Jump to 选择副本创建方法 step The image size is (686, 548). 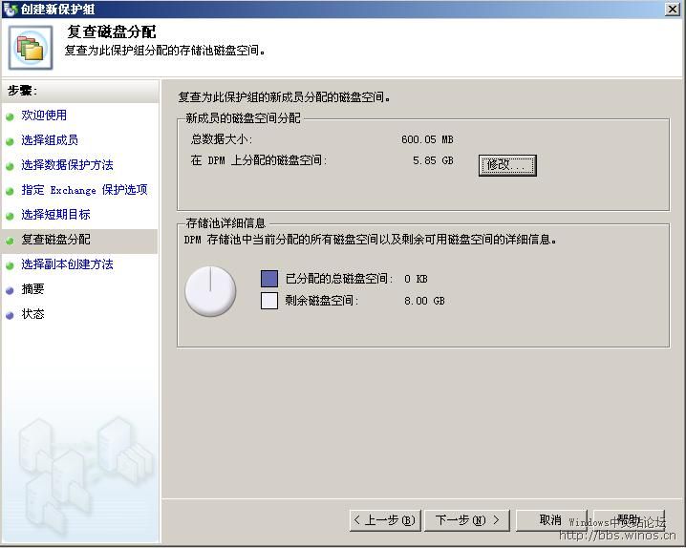pyautogui.click(x=67, y=264)
